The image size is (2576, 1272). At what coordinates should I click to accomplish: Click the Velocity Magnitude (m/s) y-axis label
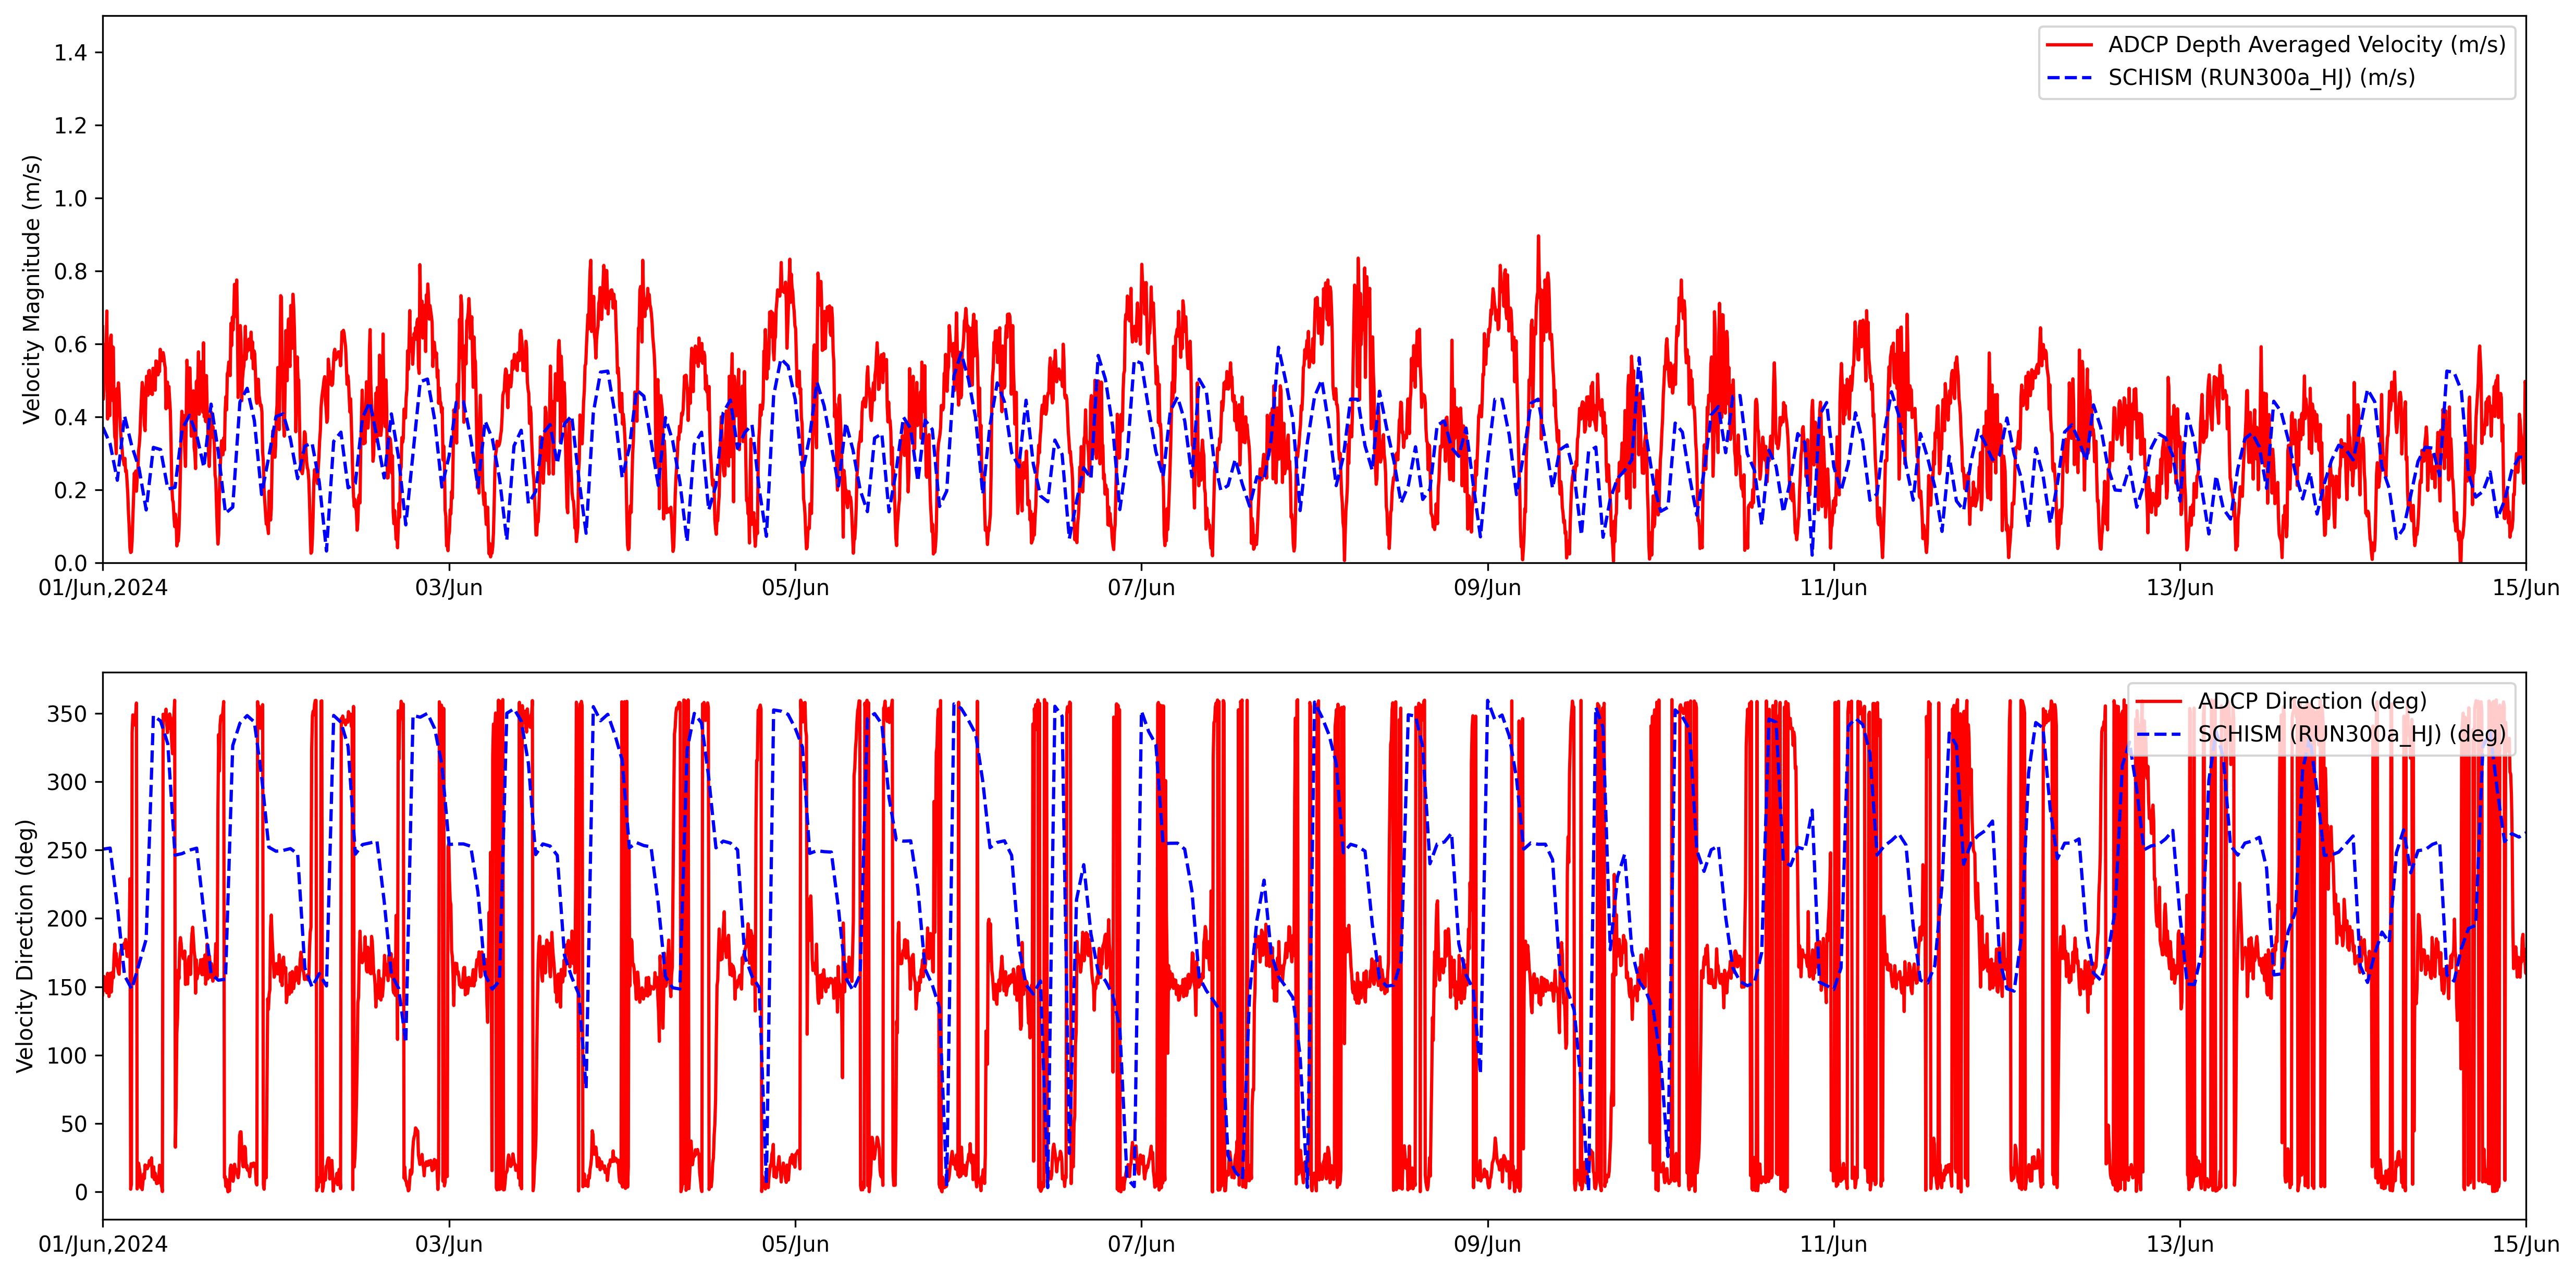pyautogui.click(x=32, y=290)
